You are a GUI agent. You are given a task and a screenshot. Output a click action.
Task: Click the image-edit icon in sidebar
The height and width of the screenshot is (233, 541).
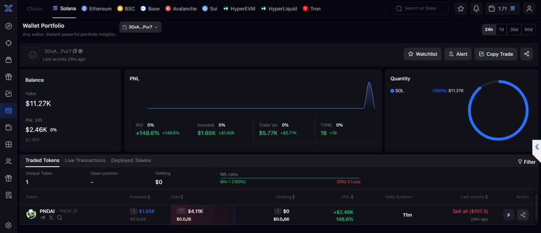tap(9, 94)
